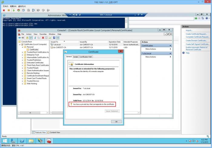Click the Reset VM icon in console toolbar
The image size is (212, 148).
click(18, 10)
